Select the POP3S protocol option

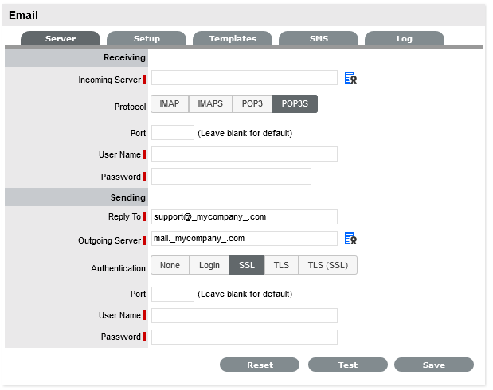[x=295, y=103]
